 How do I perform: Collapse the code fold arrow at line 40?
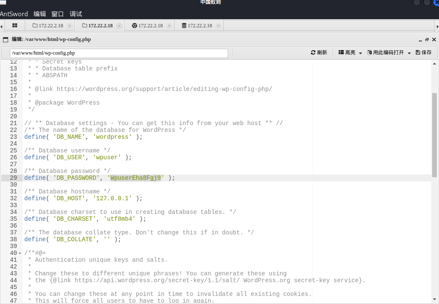pos(20,253)
